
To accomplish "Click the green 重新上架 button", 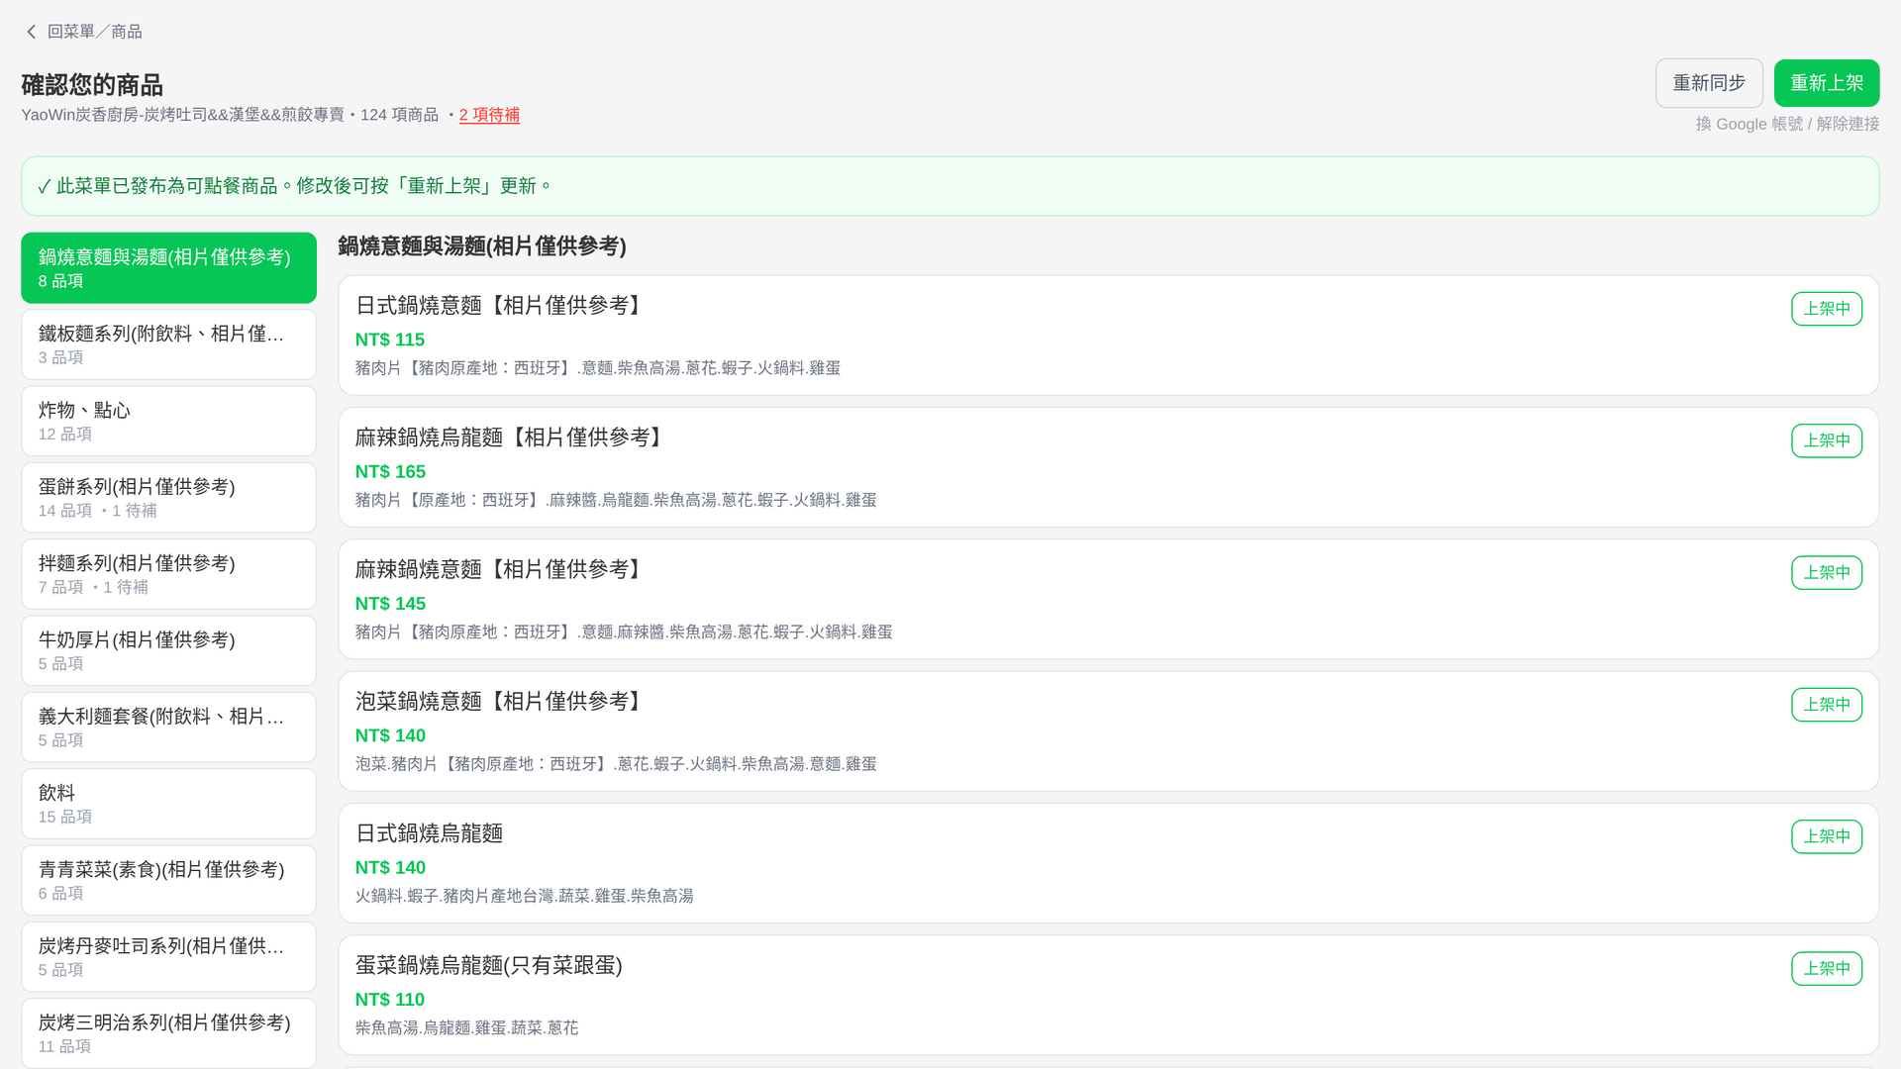I will (1827, 83).
